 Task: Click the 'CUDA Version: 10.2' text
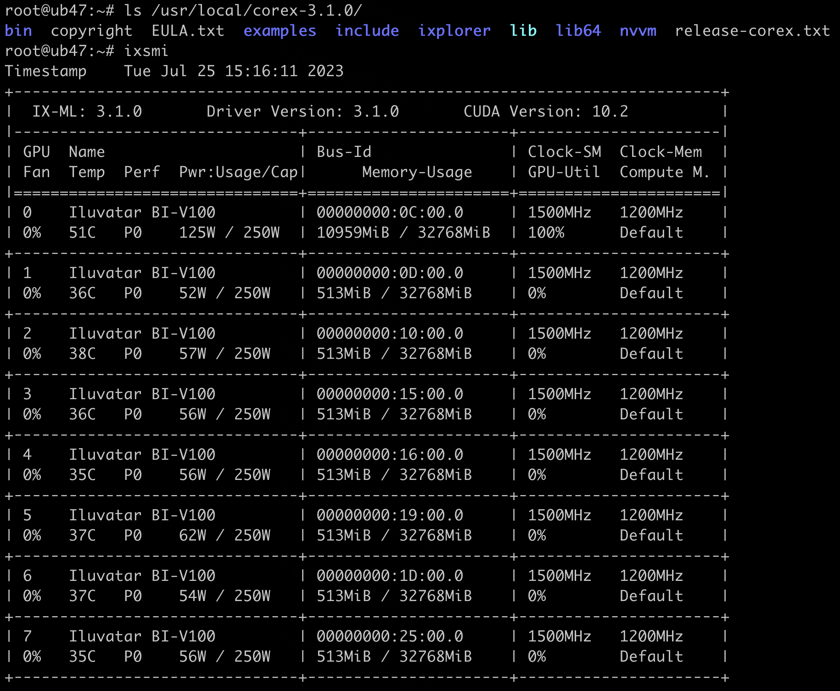click(546, 111)
